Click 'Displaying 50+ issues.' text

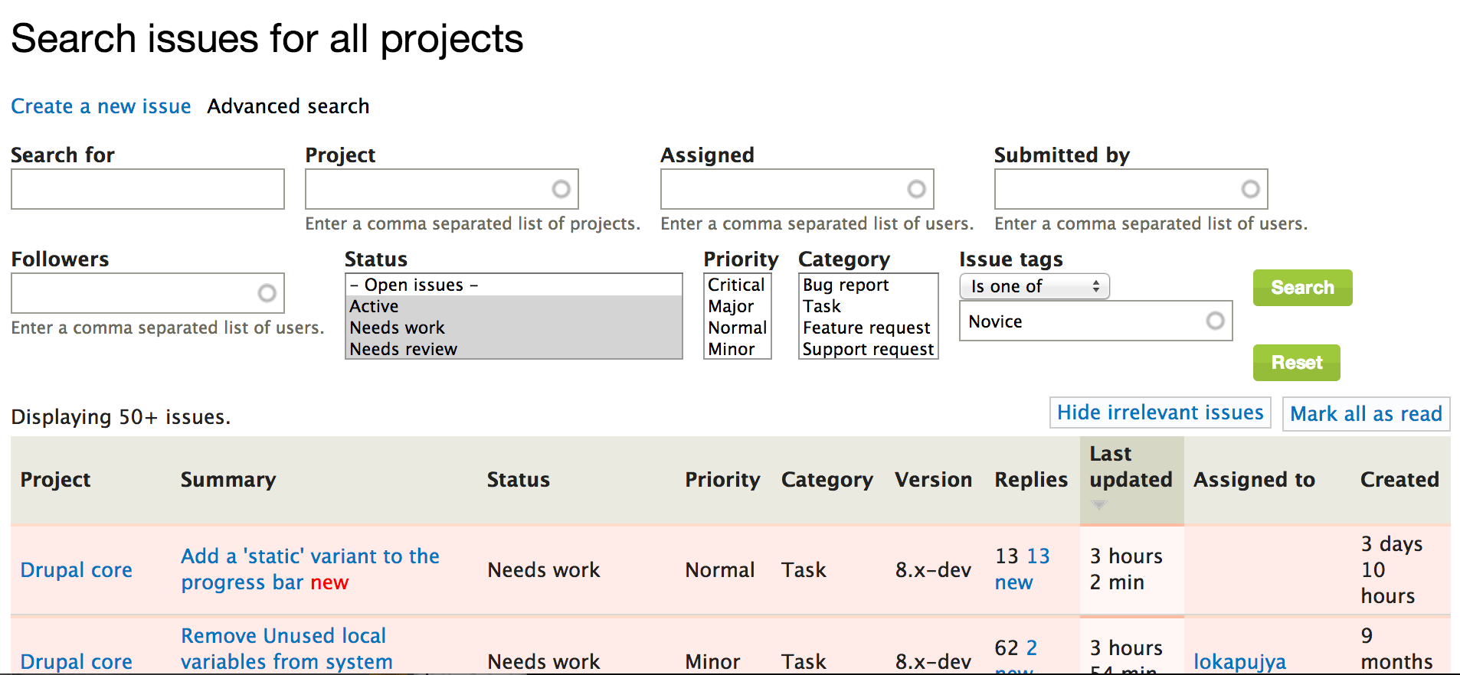click(x=120, y=417)
